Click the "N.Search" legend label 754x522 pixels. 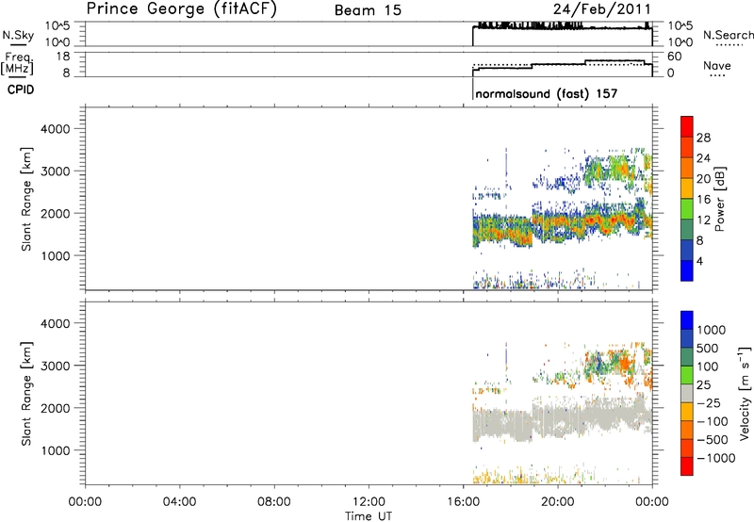tap(728, 35)
